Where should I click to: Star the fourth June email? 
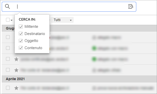tap(16, 70)
